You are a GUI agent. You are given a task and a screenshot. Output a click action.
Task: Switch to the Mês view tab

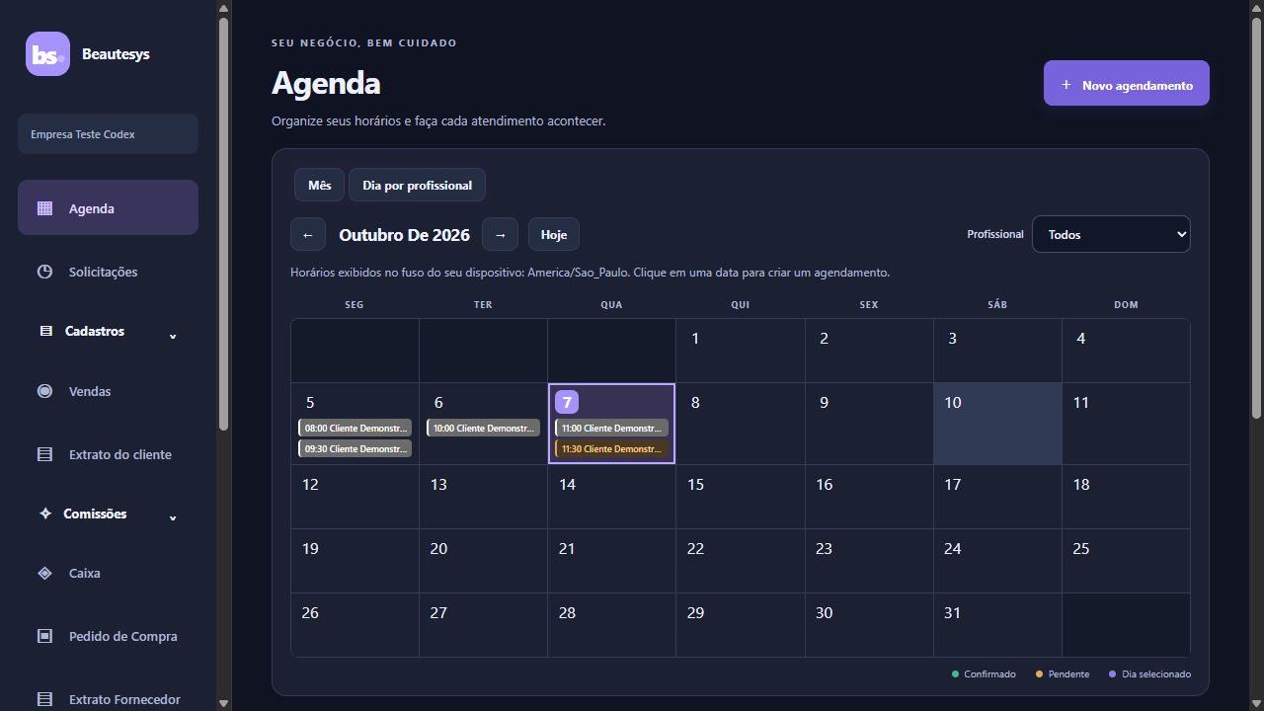(319, 185)
